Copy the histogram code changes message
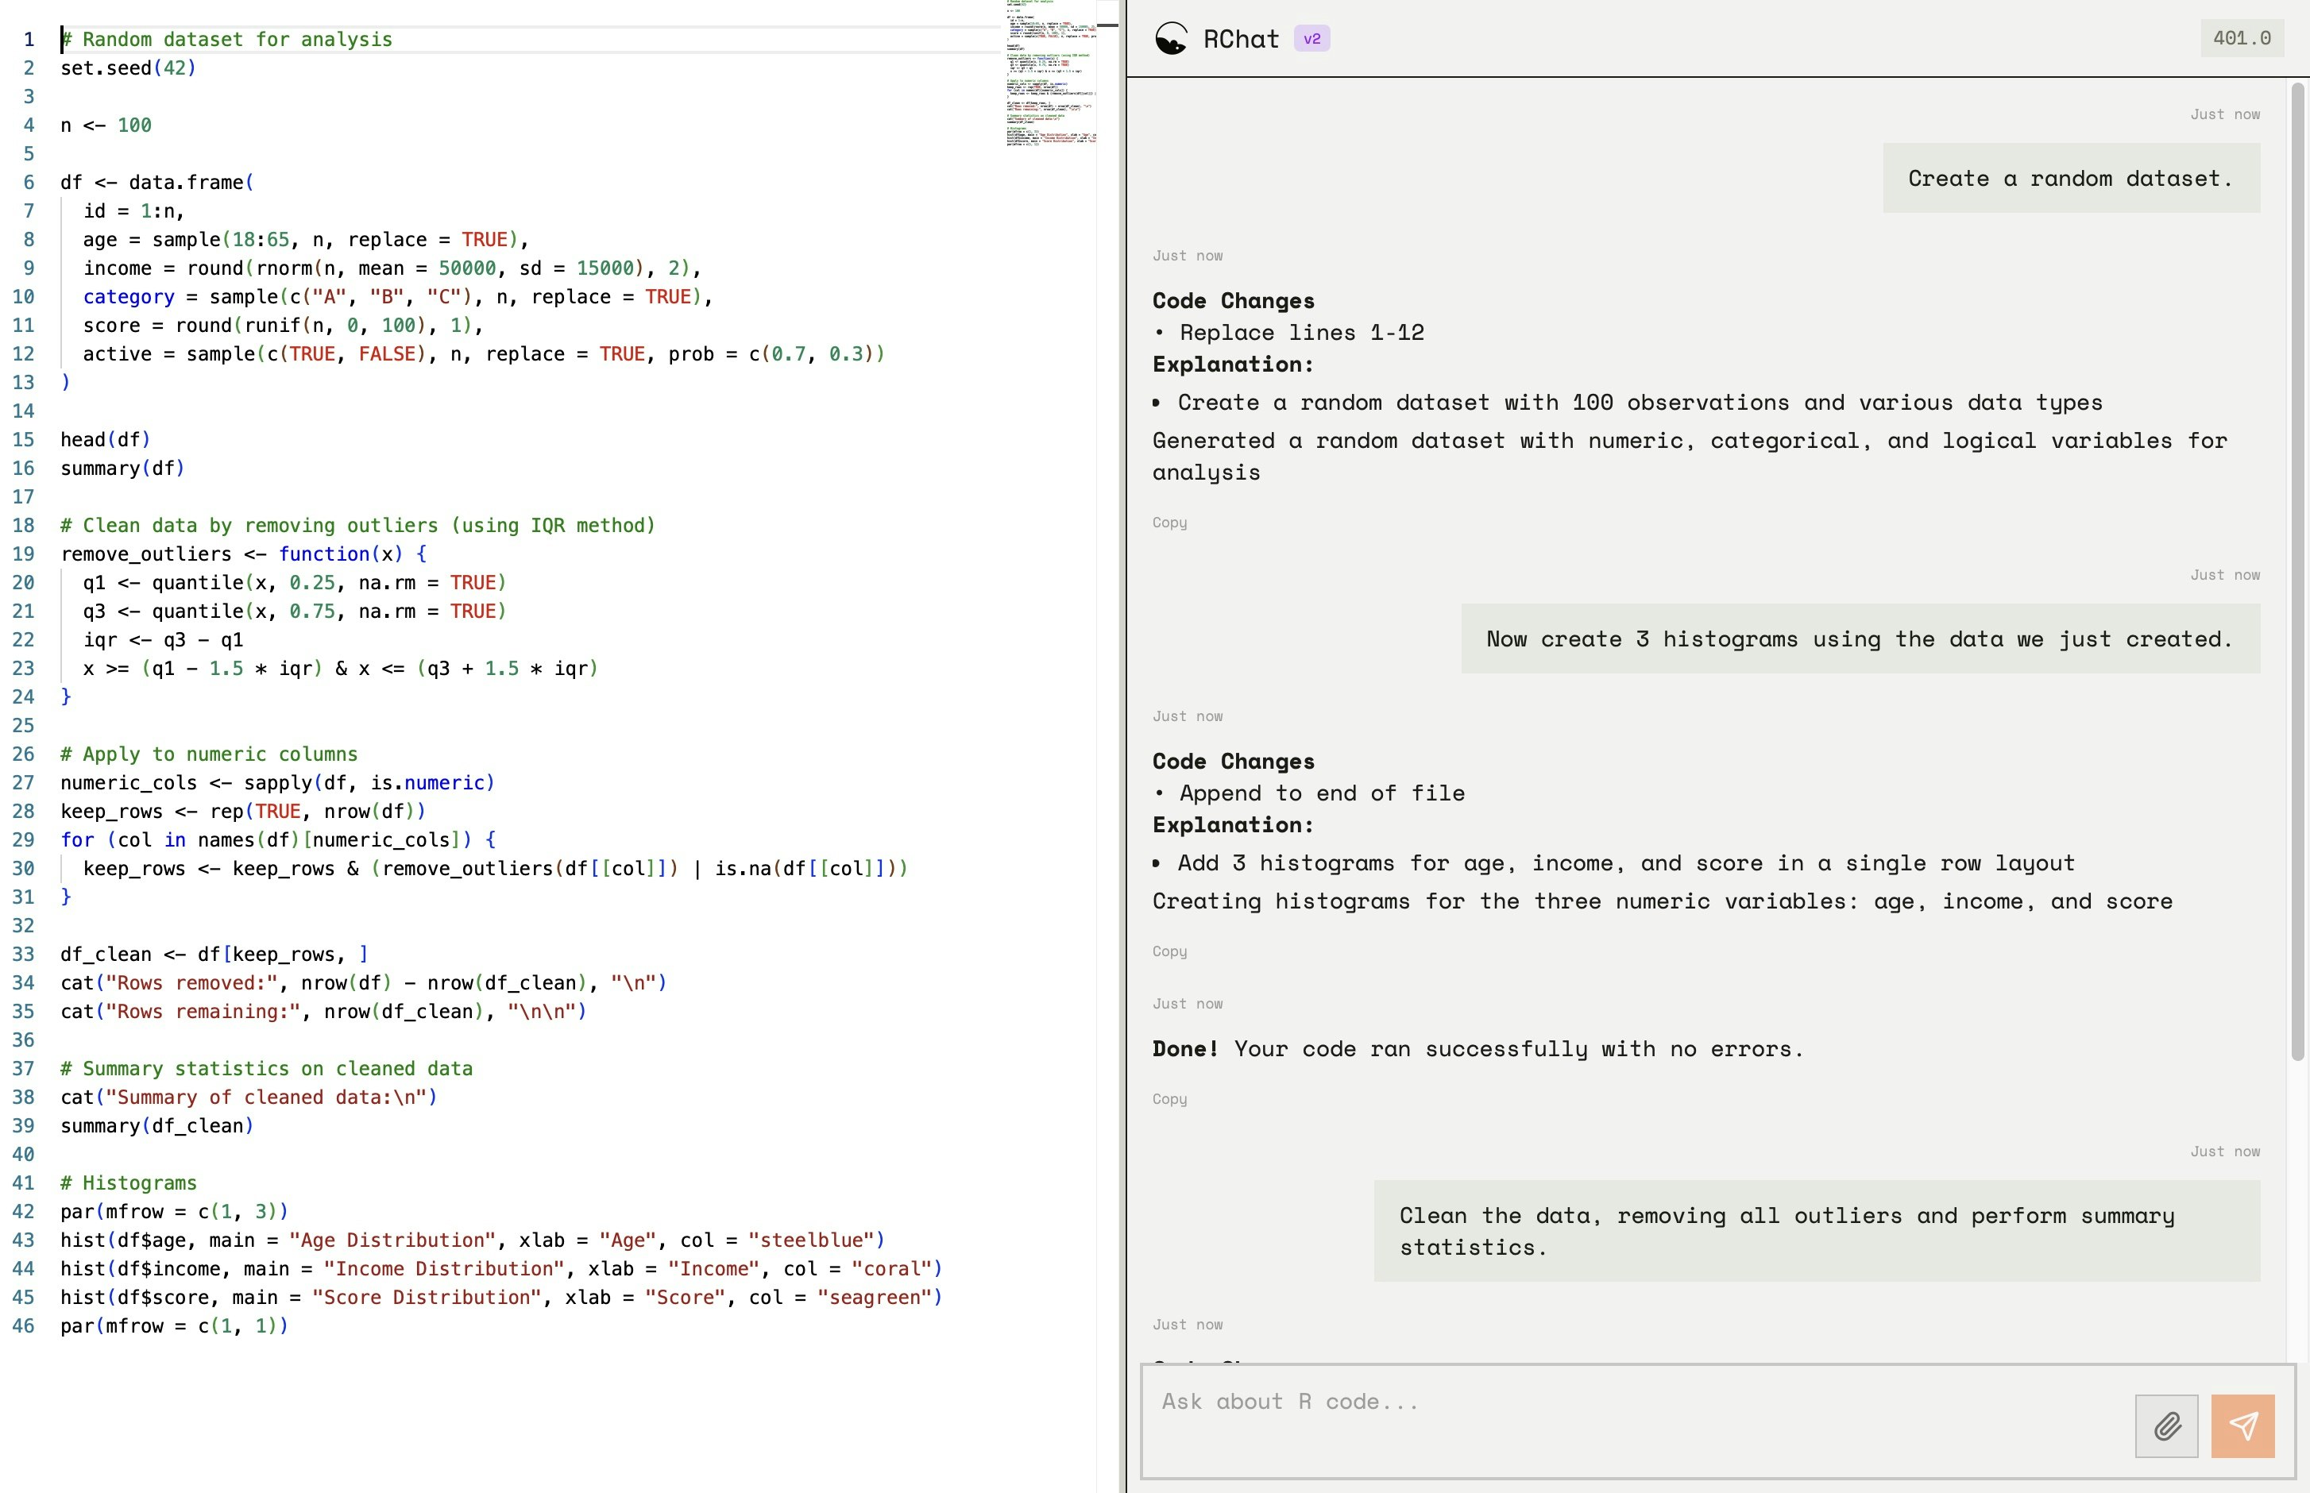The image size is (2310, 1493). pyautogui.click(x=1169, y=951)
